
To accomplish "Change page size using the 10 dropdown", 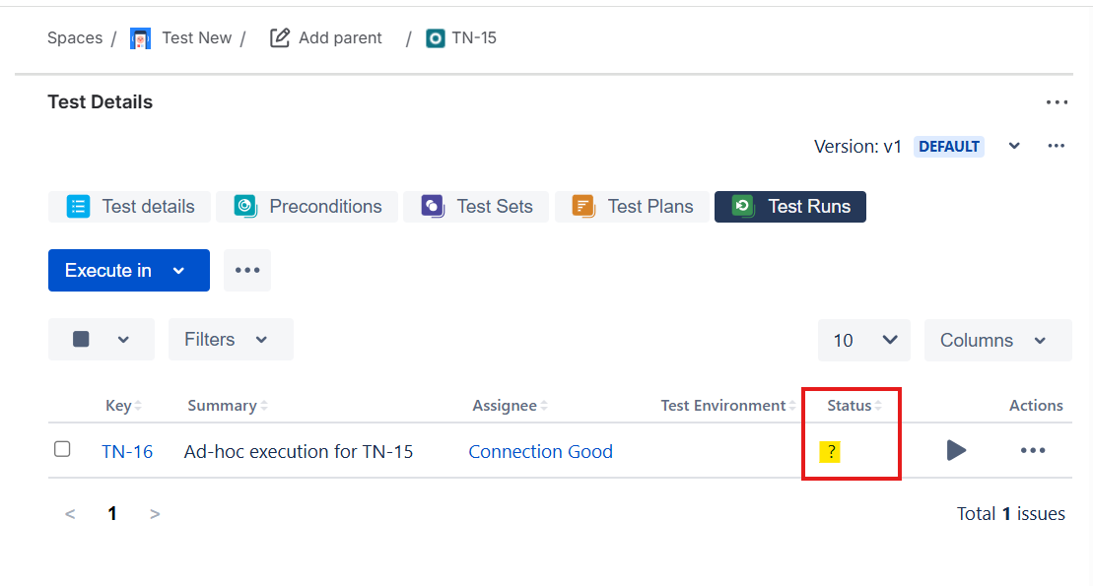I will click(863, 341).
